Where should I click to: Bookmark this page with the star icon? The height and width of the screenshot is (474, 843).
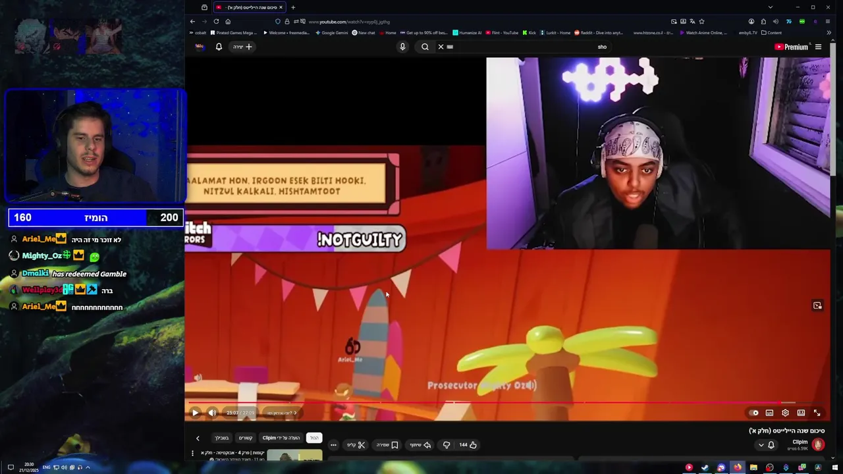click(701, 22)
